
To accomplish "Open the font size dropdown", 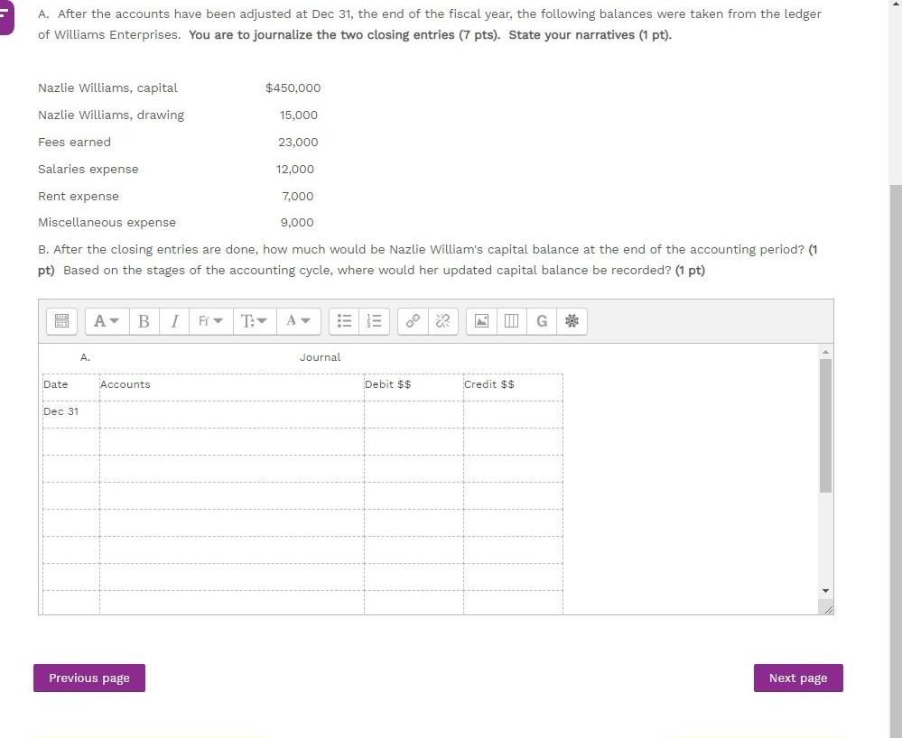I will click(x=254, y=320).
